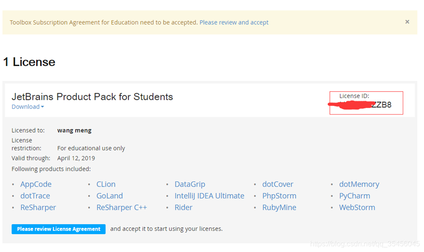Open the Please review and accept link
Viewport: 424px width, 252px height.
[234, 22]
